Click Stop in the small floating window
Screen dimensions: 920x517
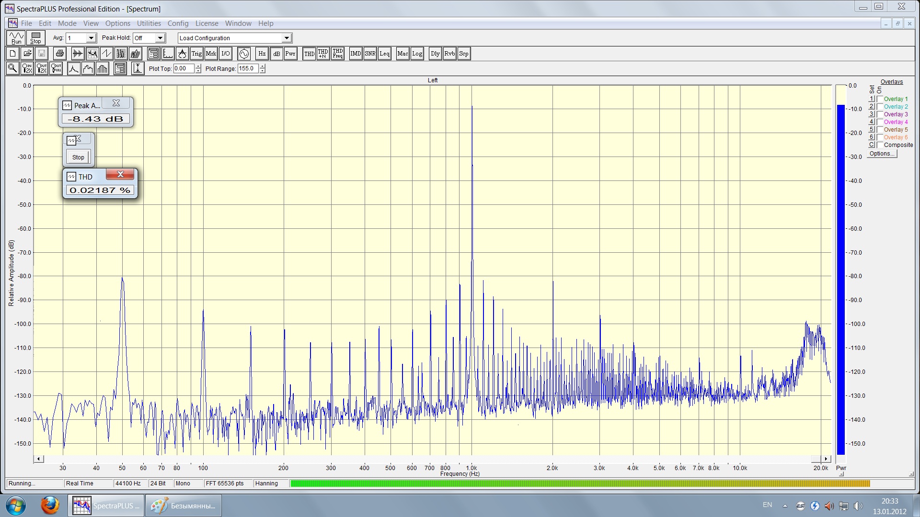point(78,157)
